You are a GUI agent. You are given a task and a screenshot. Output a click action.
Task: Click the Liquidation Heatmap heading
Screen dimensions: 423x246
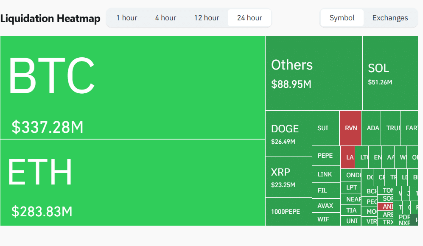click(50, 18)
